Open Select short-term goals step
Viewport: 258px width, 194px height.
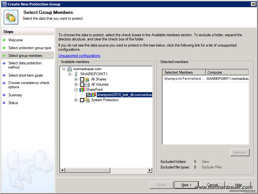[25, 75]
